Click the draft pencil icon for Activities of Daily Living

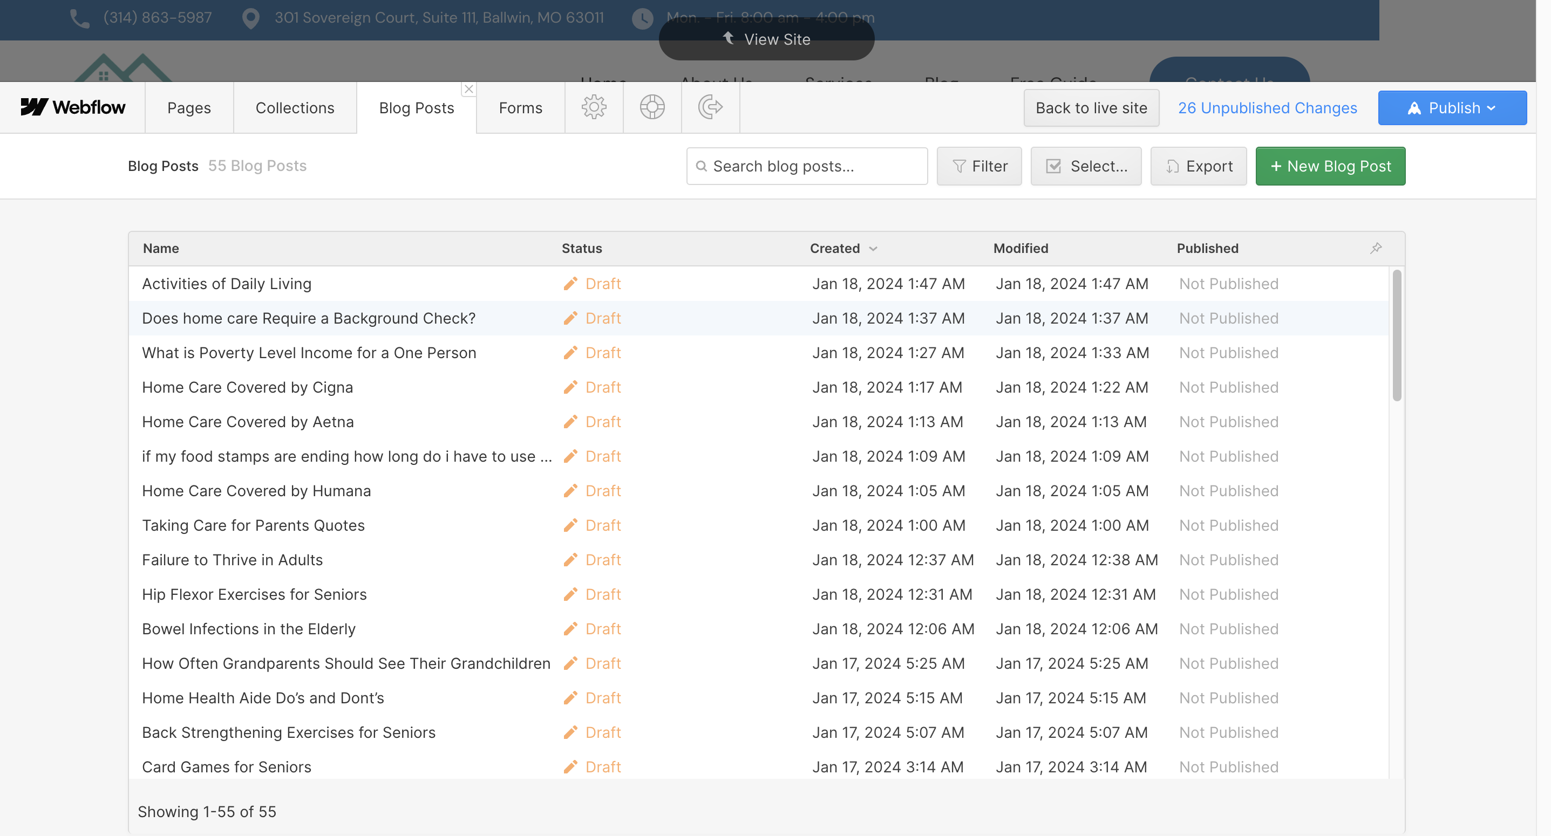(x=570, y=284)
